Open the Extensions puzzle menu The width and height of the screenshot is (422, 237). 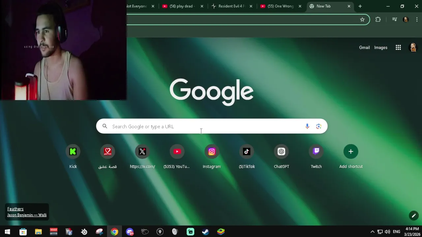tap(378, 20)
